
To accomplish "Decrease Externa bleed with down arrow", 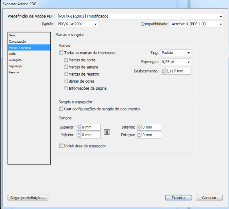I will click(139, 137).
